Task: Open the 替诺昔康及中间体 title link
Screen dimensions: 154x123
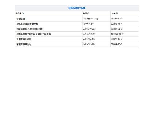Action: [77, 8]
